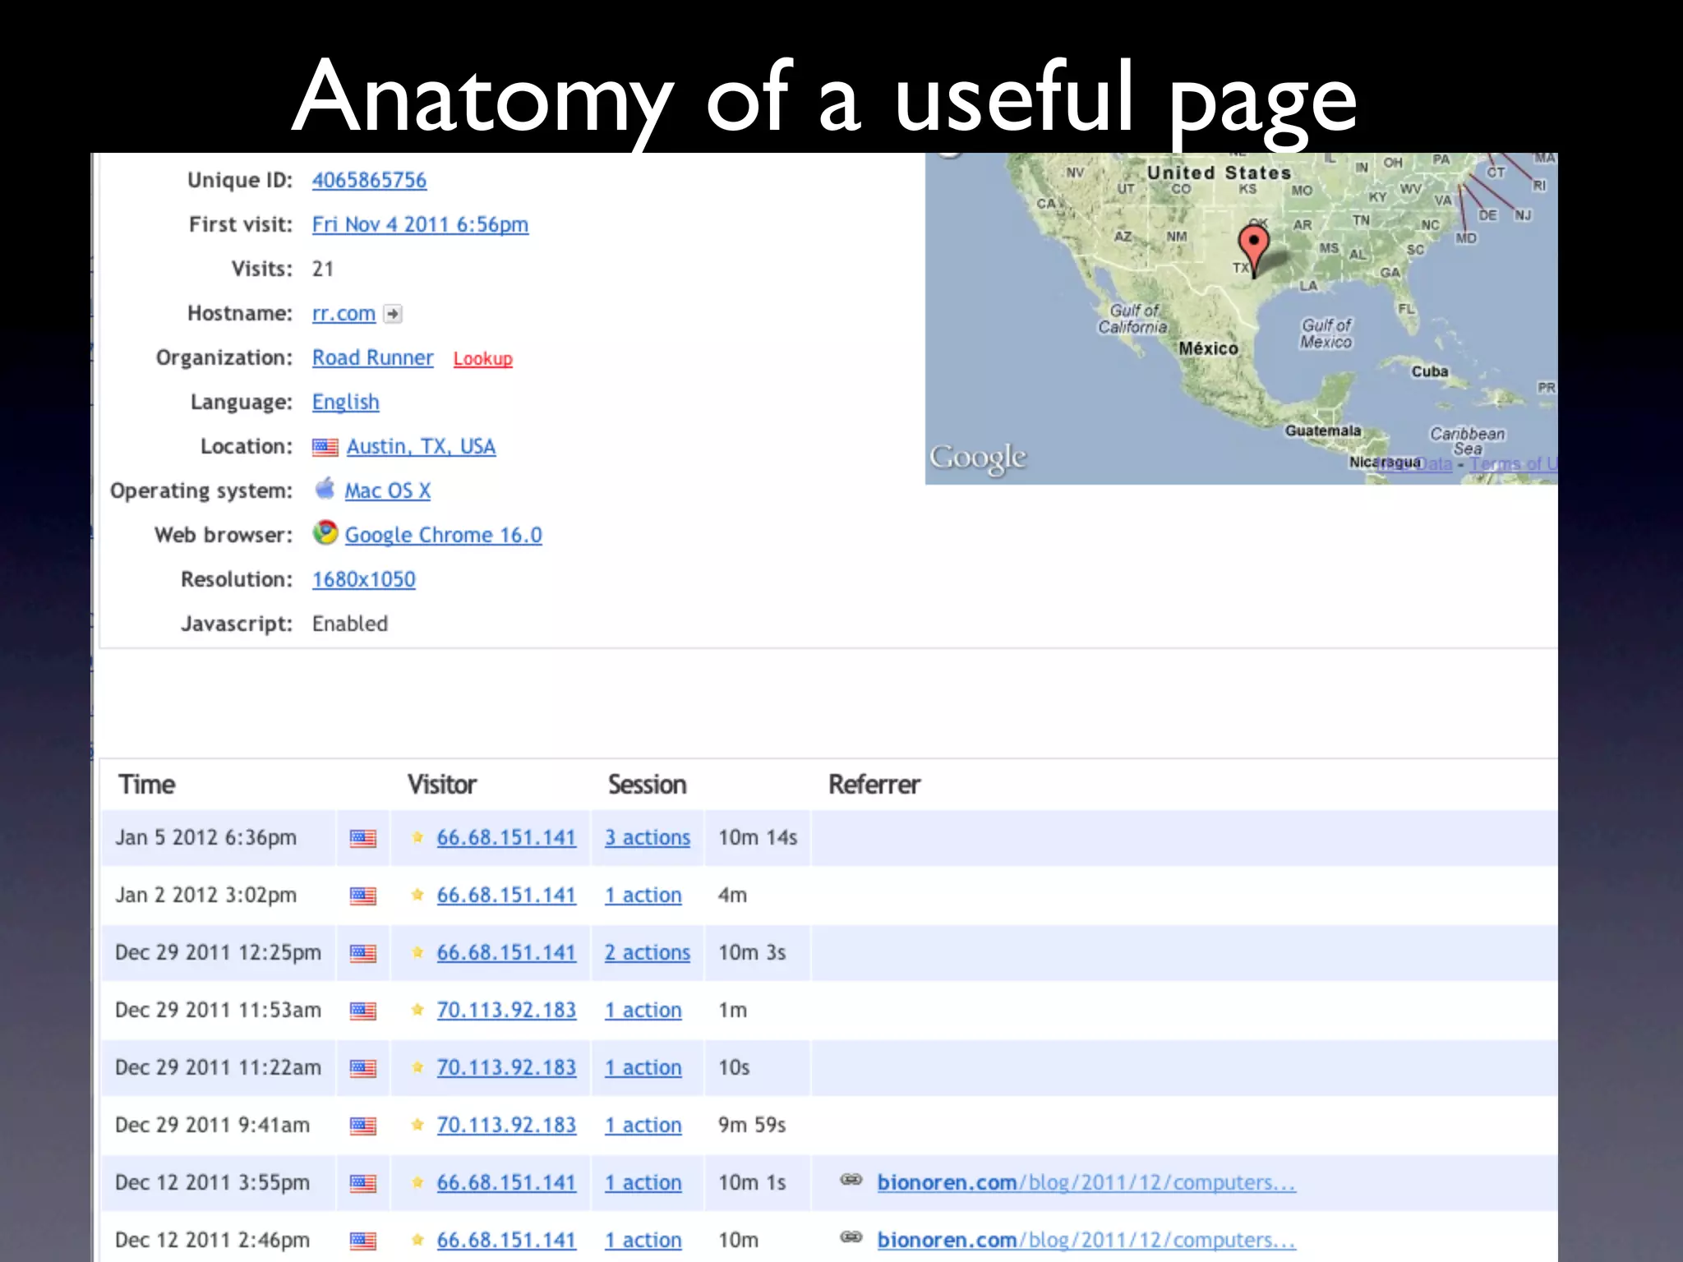Click the star icon in the Dec 29 2011 11:22am row

tap(417, 1067)
